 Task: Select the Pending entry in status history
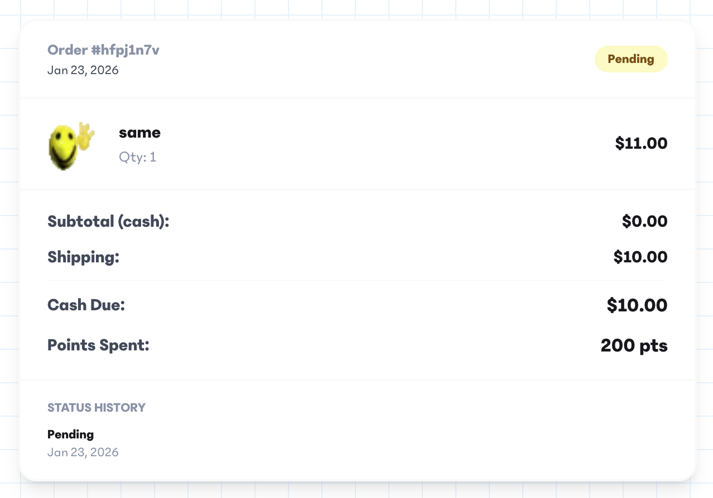(x=70, y=434)
